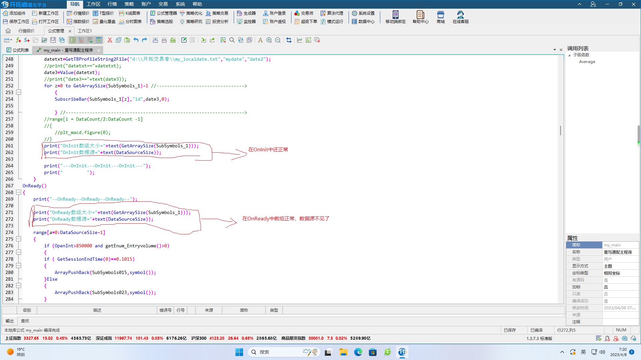The image size is (641, 360).
Task: Toggle the find panel view button
Action: coord(99,40)
